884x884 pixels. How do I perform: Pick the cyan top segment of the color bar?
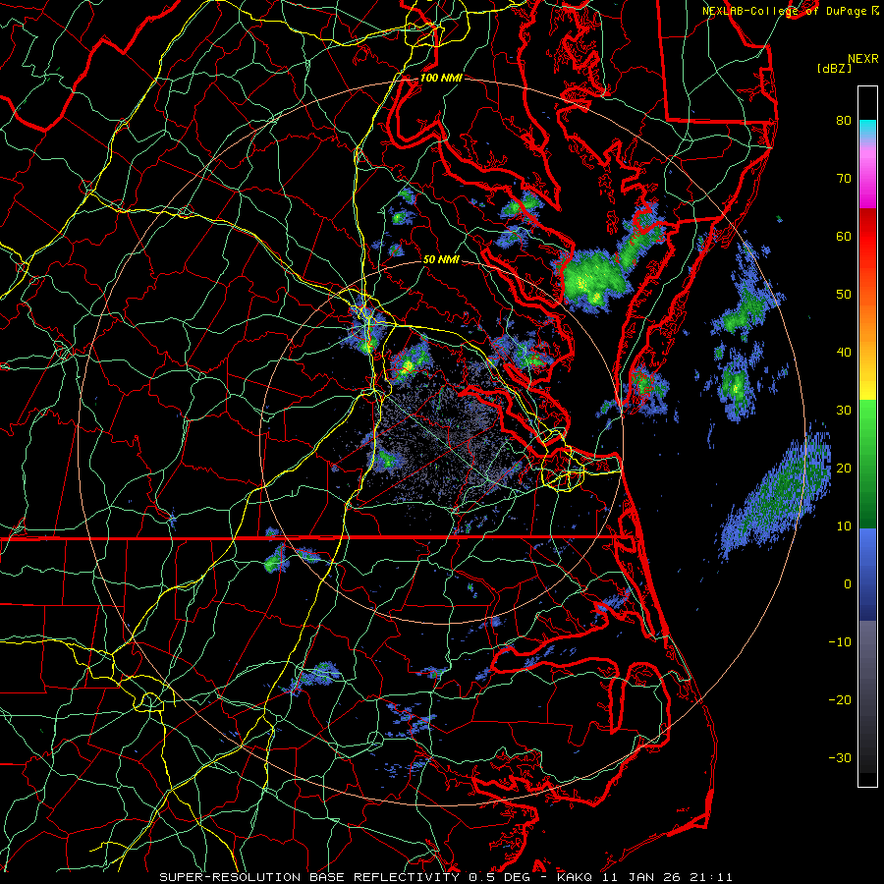pyautogui.click(x=867, y=131)
